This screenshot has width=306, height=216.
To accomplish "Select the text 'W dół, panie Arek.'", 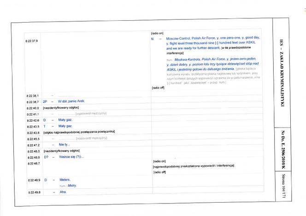I will click(x=71, y=101).
